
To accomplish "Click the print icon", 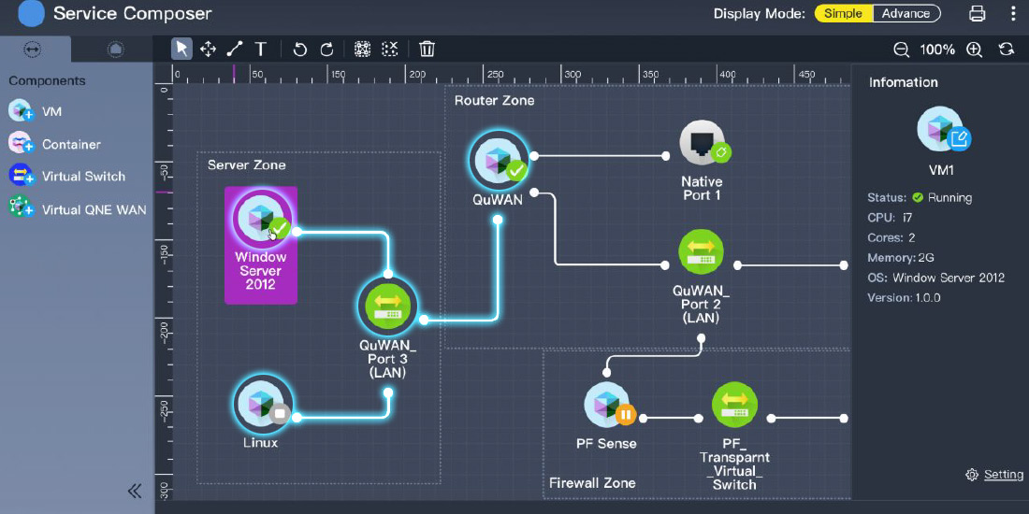I will pyautogui.click(x=978, y=13).
